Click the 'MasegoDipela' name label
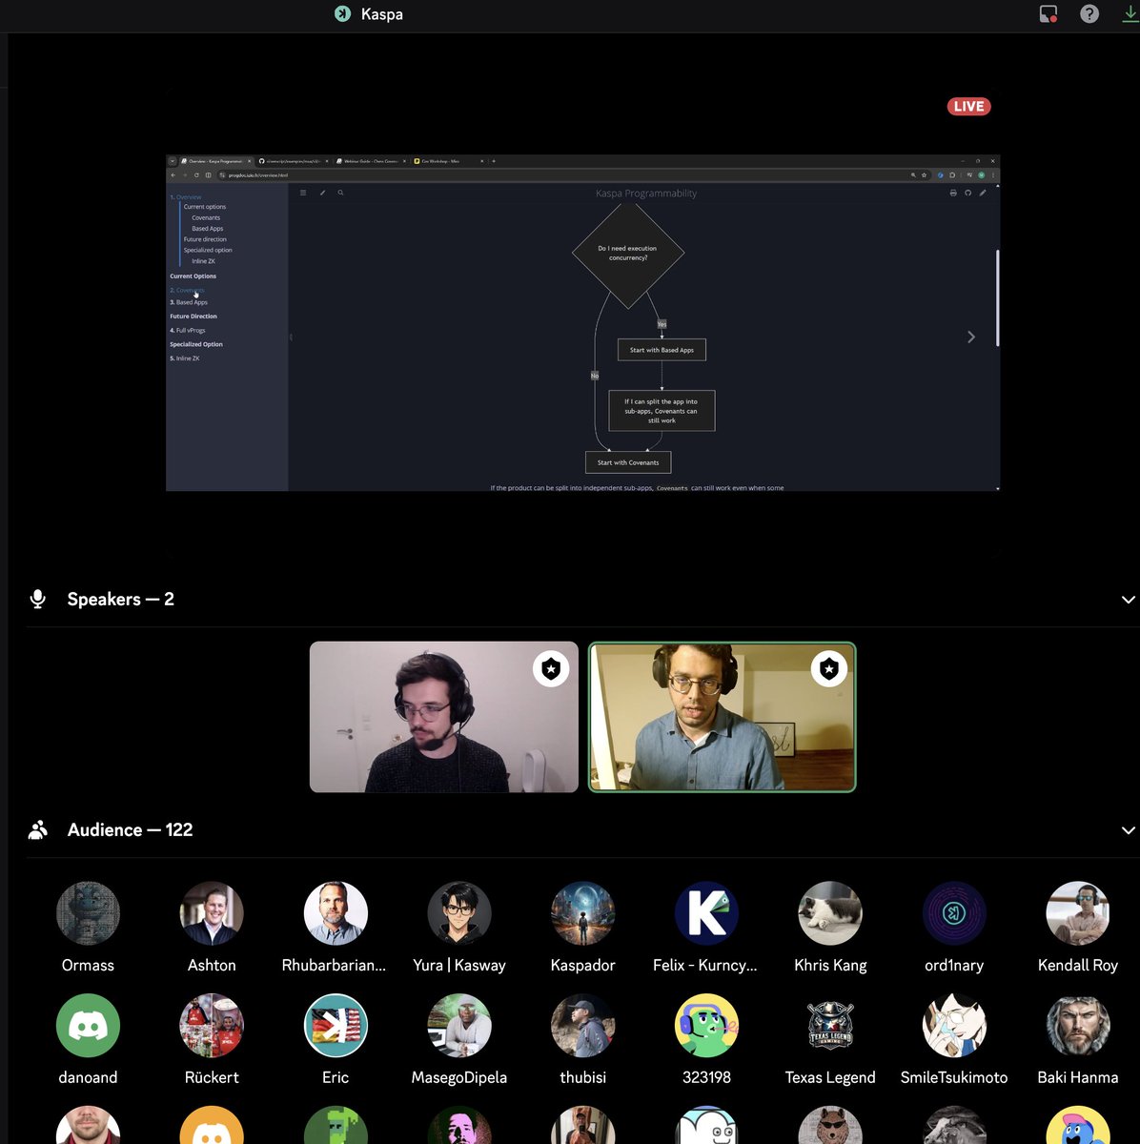Viewport: 1140px width, 1144px height. (x=459, y=1077)
